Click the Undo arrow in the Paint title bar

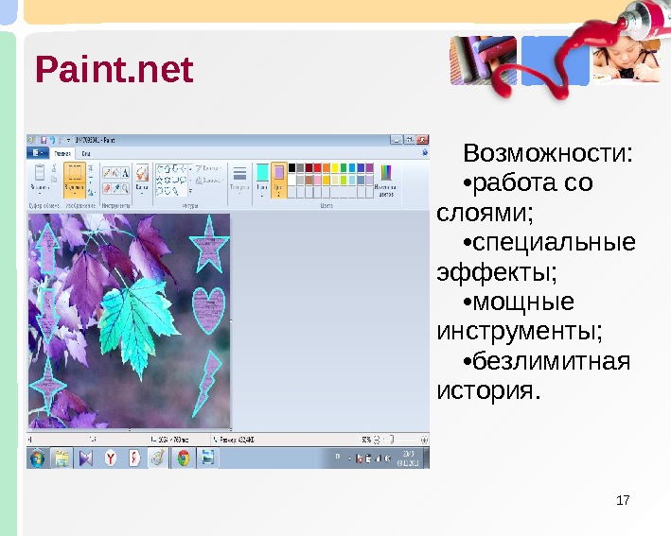[x=52, y=140]
